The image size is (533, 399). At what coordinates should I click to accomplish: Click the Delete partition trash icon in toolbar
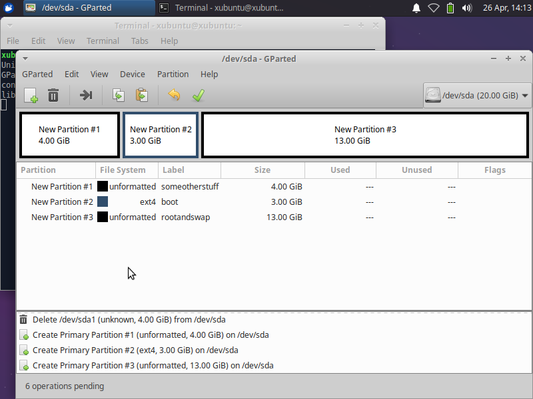(x=53, y=95)
